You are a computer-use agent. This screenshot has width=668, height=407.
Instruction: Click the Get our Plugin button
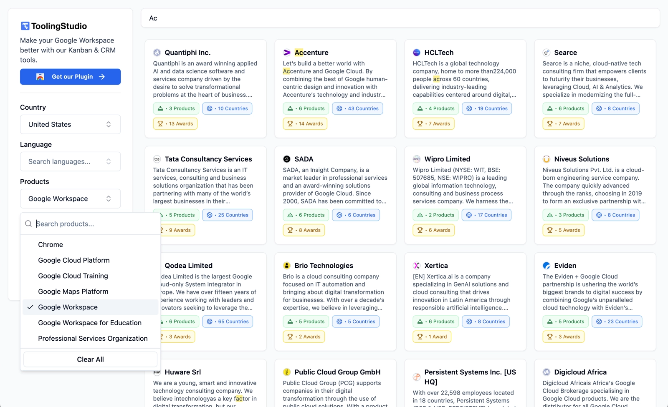[70, 76]
